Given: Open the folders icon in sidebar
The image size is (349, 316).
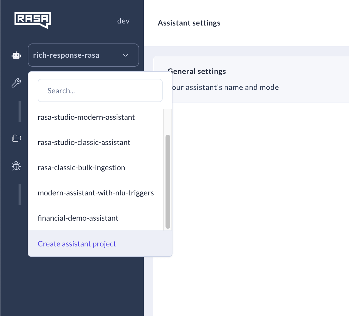Looking at the screenshot, I should click(16, 138).
